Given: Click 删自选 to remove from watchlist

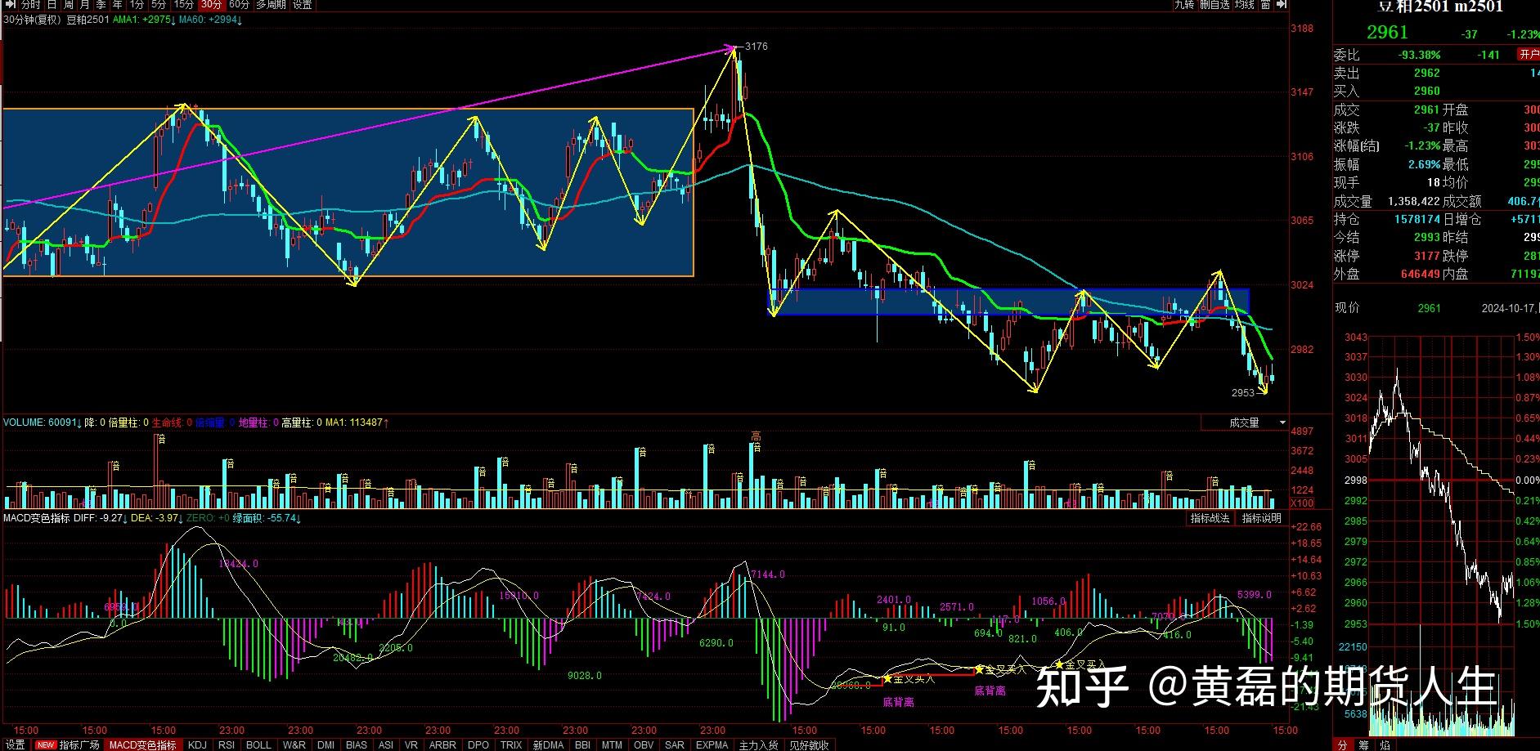Looking at the screenshot, I should (1214, 5).
